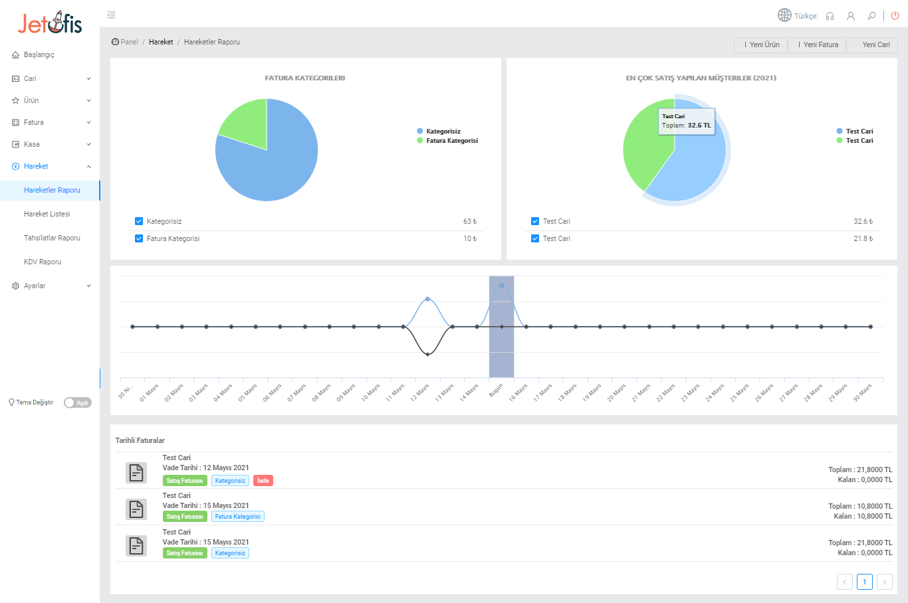Click the 12 Mayıs black dip point

click(427, 355)
